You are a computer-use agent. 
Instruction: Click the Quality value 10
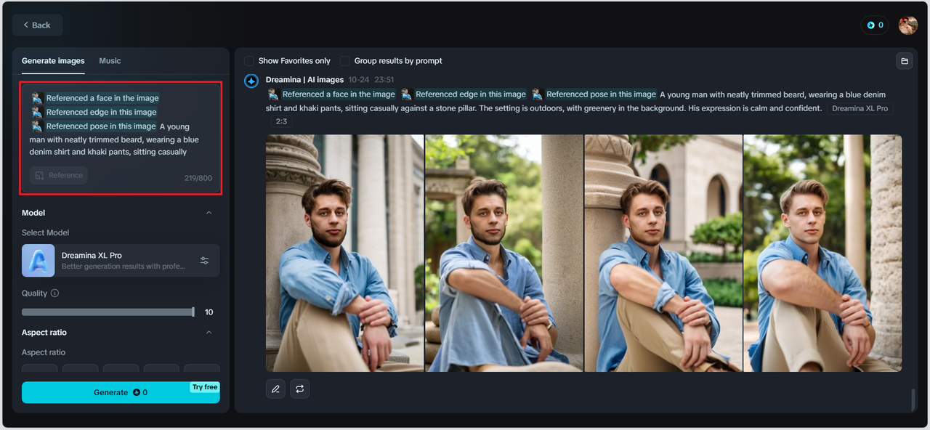point(209,312)
